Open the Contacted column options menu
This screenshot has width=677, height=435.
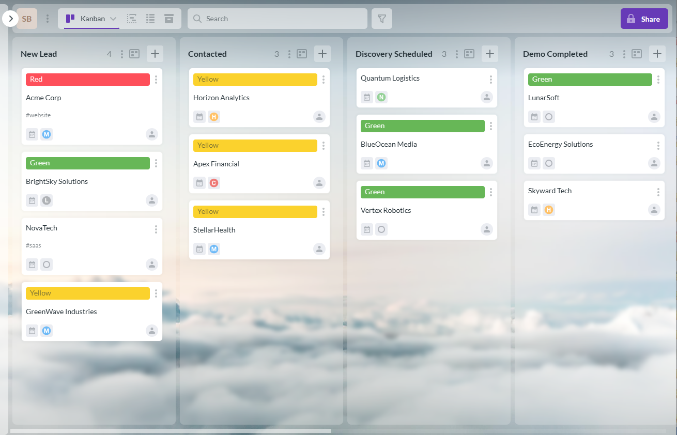(289, 53)
